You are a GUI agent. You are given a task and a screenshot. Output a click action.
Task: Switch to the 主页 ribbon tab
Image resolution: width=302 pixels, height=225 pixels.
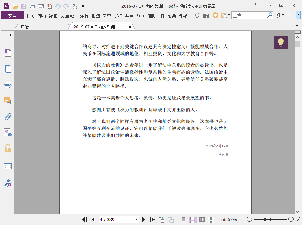(x=30, y=16)
